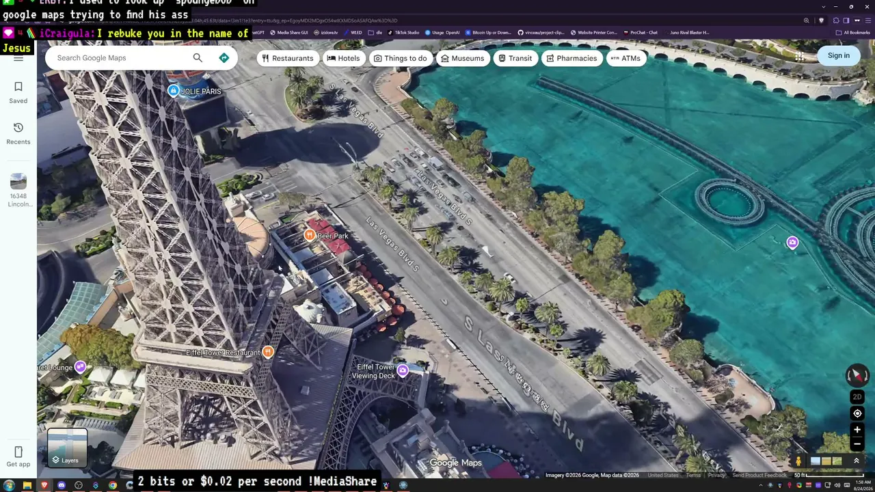875x492 pixels.
Task: Select the Museums category chip
Action: [x=463, y=58]
